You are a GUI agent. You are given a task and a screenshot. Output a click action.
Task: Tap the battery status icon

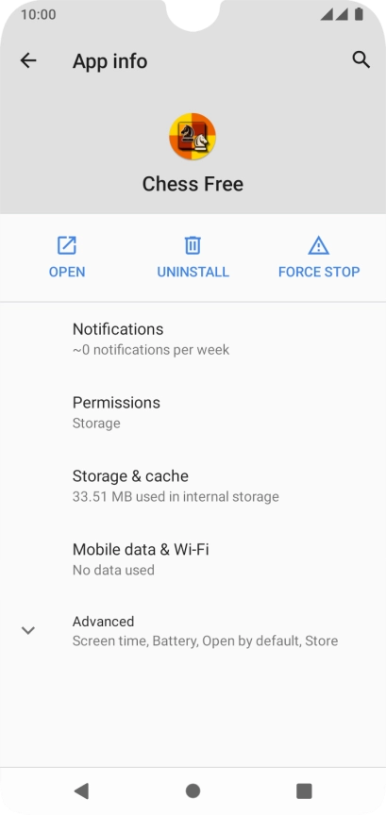pyautogui.click(x=359, y=14)
